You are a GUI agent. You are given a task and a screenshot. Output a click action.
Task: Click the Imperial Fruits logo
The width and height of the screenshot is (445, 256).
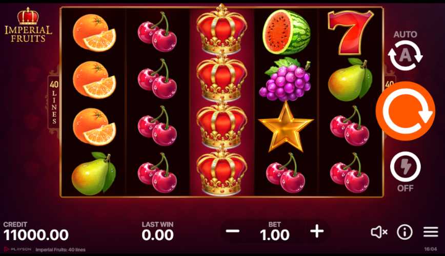28,25
